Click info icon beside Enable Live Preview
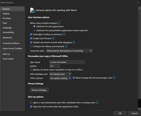This screenshot has width=141, height=116. (x=53, y=38)
